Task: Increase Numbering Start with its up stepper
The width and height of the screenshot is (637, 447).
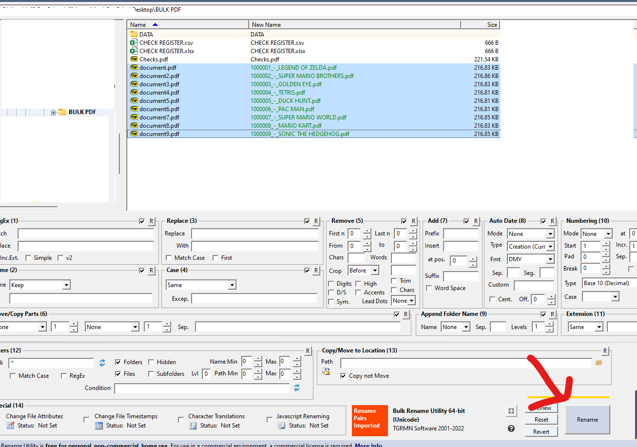Action: pyautogui.click(x=606, y=243)
